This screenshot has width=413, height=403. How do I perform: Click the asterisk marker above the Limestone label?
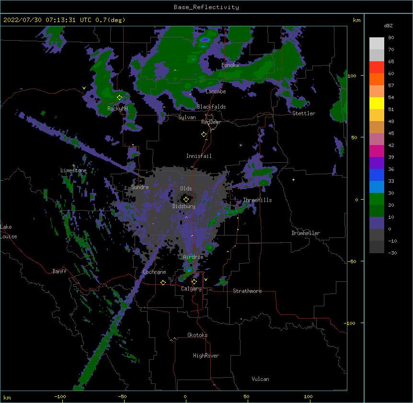click(x=74, y=166)
